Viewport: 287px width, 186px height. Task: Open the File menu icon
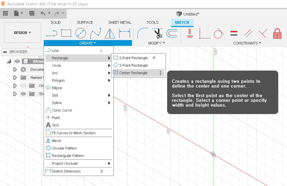point(17,13)
